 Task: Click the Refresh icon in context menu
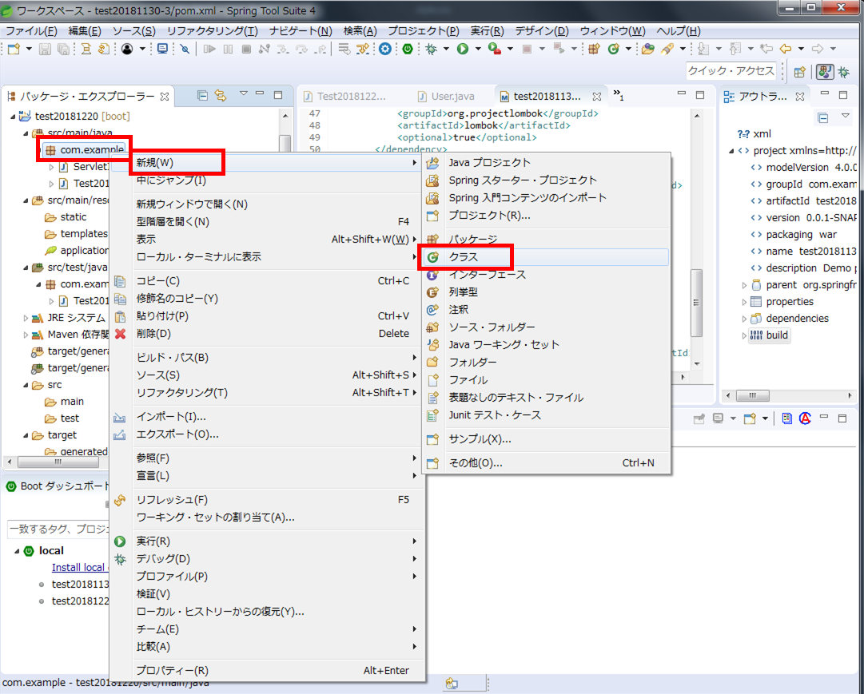[x=120, y=500]
